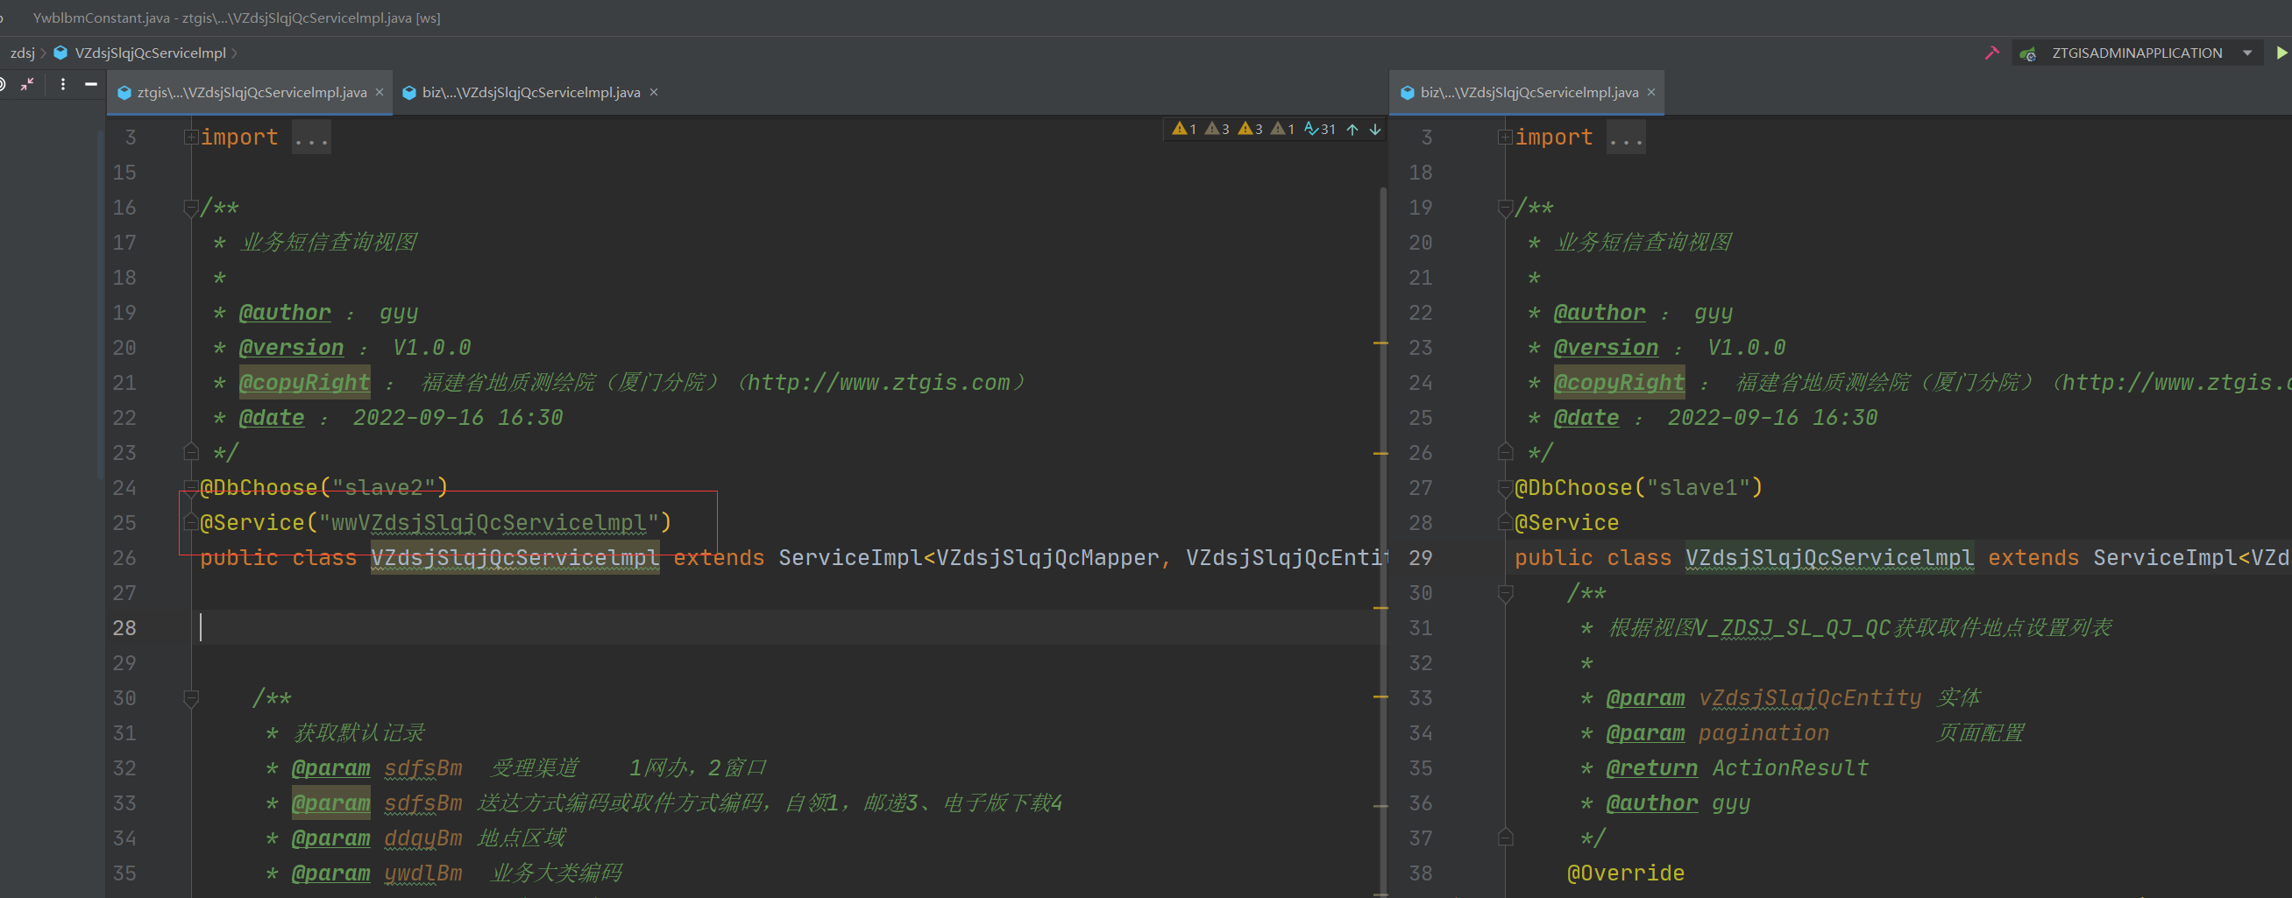
Task: Run ZTGISADMINAPPLICATION with green play button
Action: tap(2281, 53)
